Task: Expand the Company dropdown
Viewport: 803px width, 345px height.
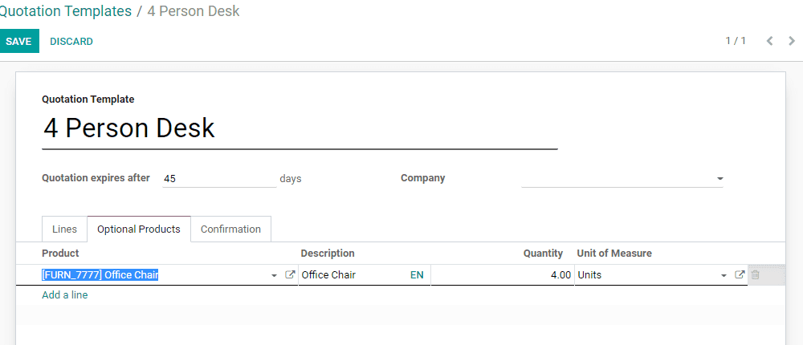Action: point(719,179)
